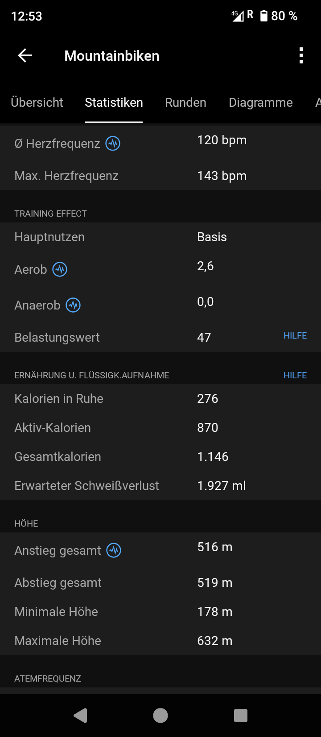Go to the Diagramme tab
This screenshot has height=737, width=321.
pos(260,103)
